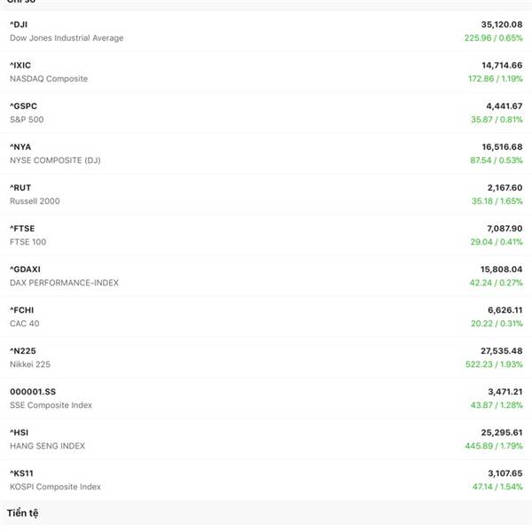Select Russell 2000 change 35.18 / 1.65%
The width and height of the screenshot is (532, 532).
click(491, 201)
